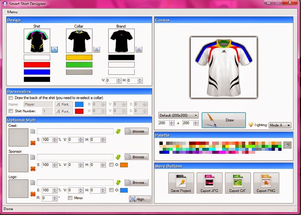The height and width of the screenshot is (215, 301).
Task: Click the mirror icon beside the Shirt thumbnail
Action: 54,50
